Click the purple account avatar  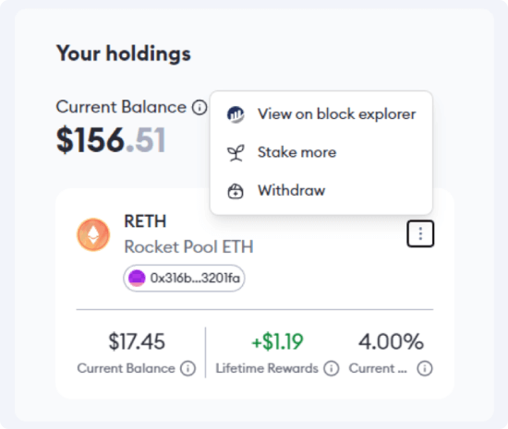[x=137, y=278]
